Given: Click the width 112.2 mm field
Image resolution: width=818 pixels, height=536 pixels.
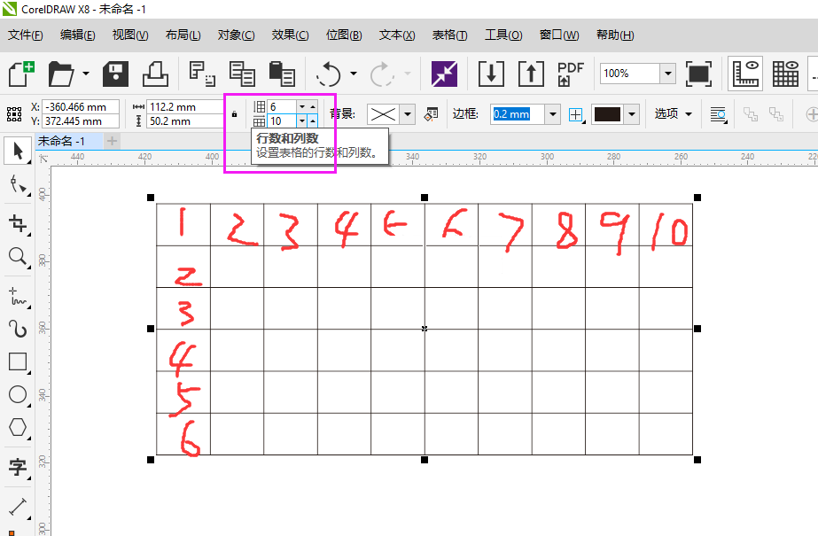Looking at the screenshot, I should tap(186, 107).
